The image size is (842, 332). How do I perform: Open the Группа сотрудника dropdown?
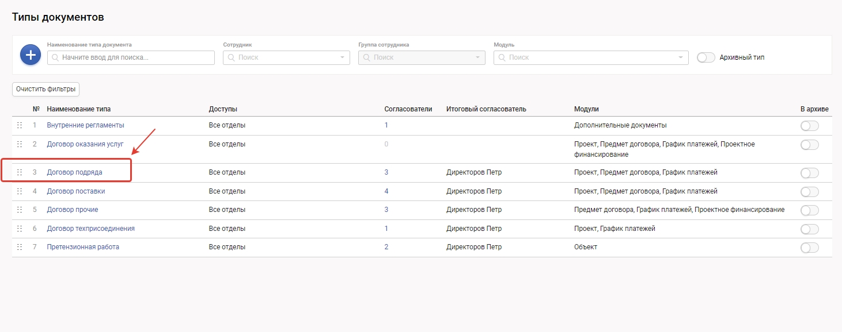422,57
